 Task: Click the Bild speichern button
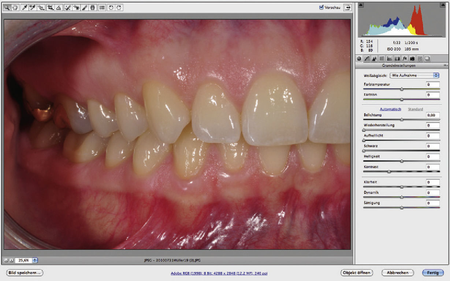[25, 273]
